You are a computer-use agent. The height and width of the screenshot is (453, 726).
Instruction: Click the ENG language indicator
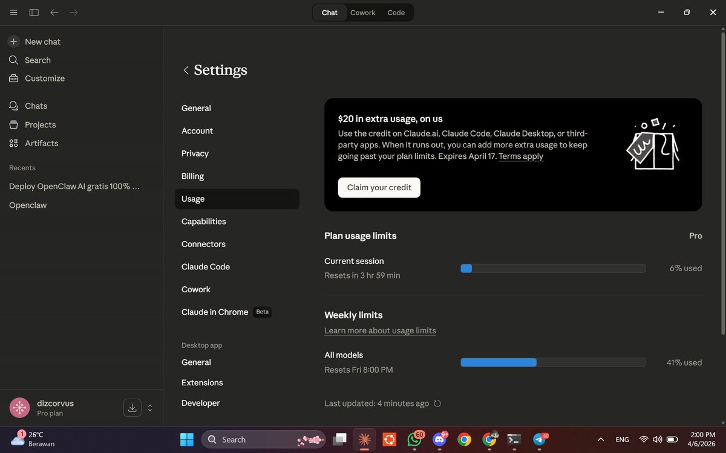pos(622,440)
